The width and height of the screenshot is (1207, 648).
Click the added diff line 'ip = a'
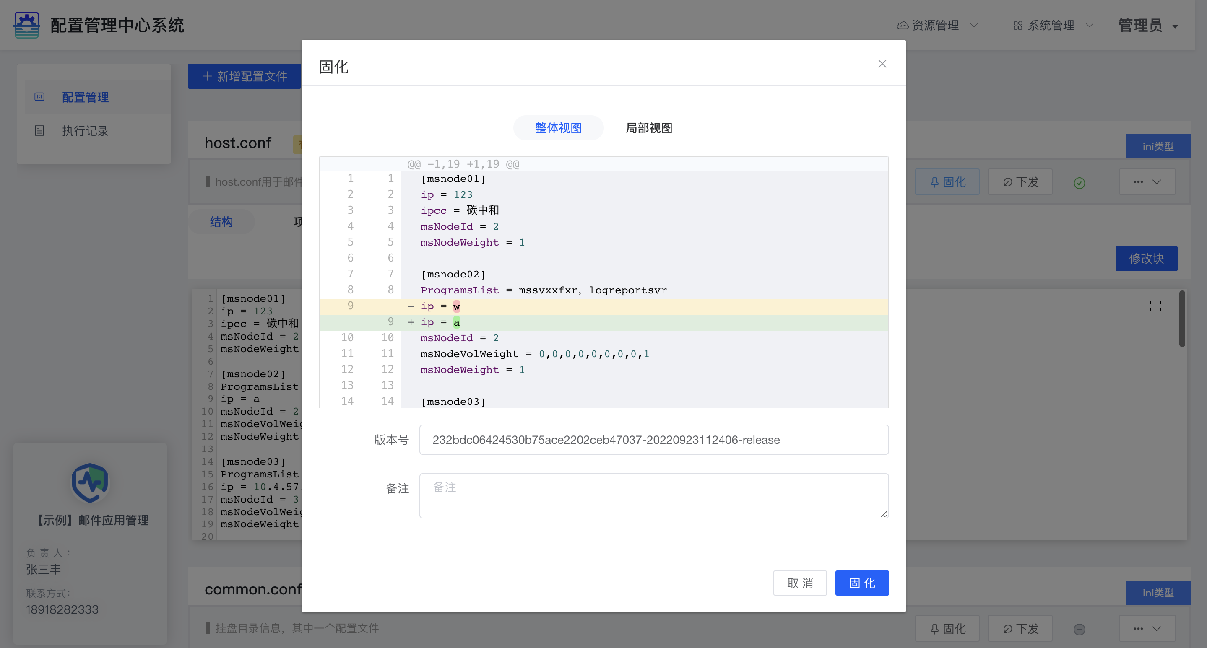pyautogui.click(x=603, y=322)
